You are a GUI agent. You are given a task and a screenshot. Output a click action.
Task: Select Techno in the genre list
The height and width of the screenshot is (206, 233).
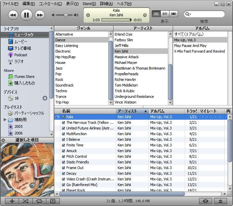point(82,91)
